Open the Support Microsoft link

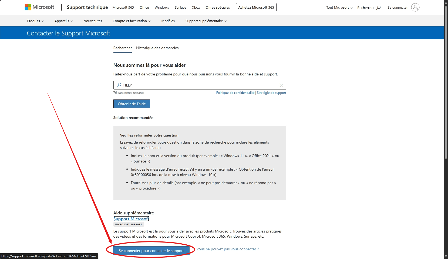pyautogui.click(x=131, y=219)
